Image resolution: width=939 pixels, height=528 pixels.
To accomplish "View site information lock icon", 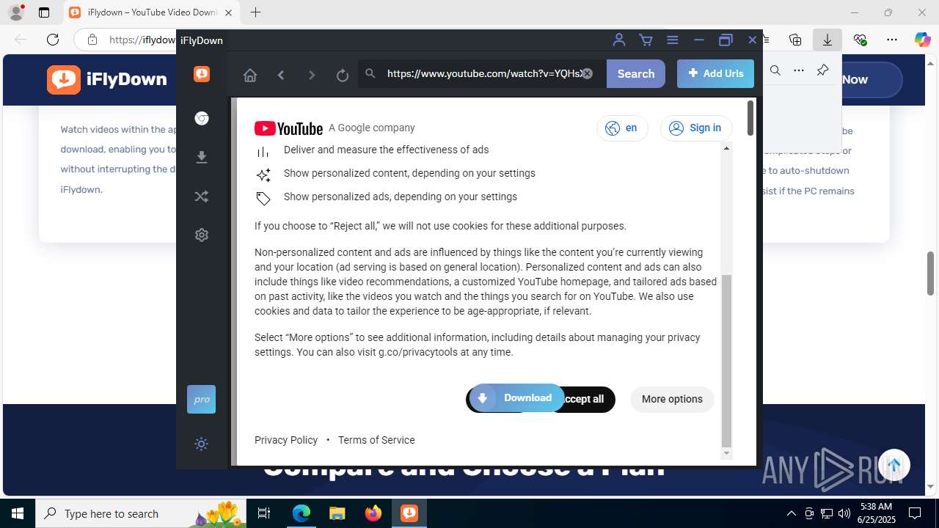I will click(92, 40).
